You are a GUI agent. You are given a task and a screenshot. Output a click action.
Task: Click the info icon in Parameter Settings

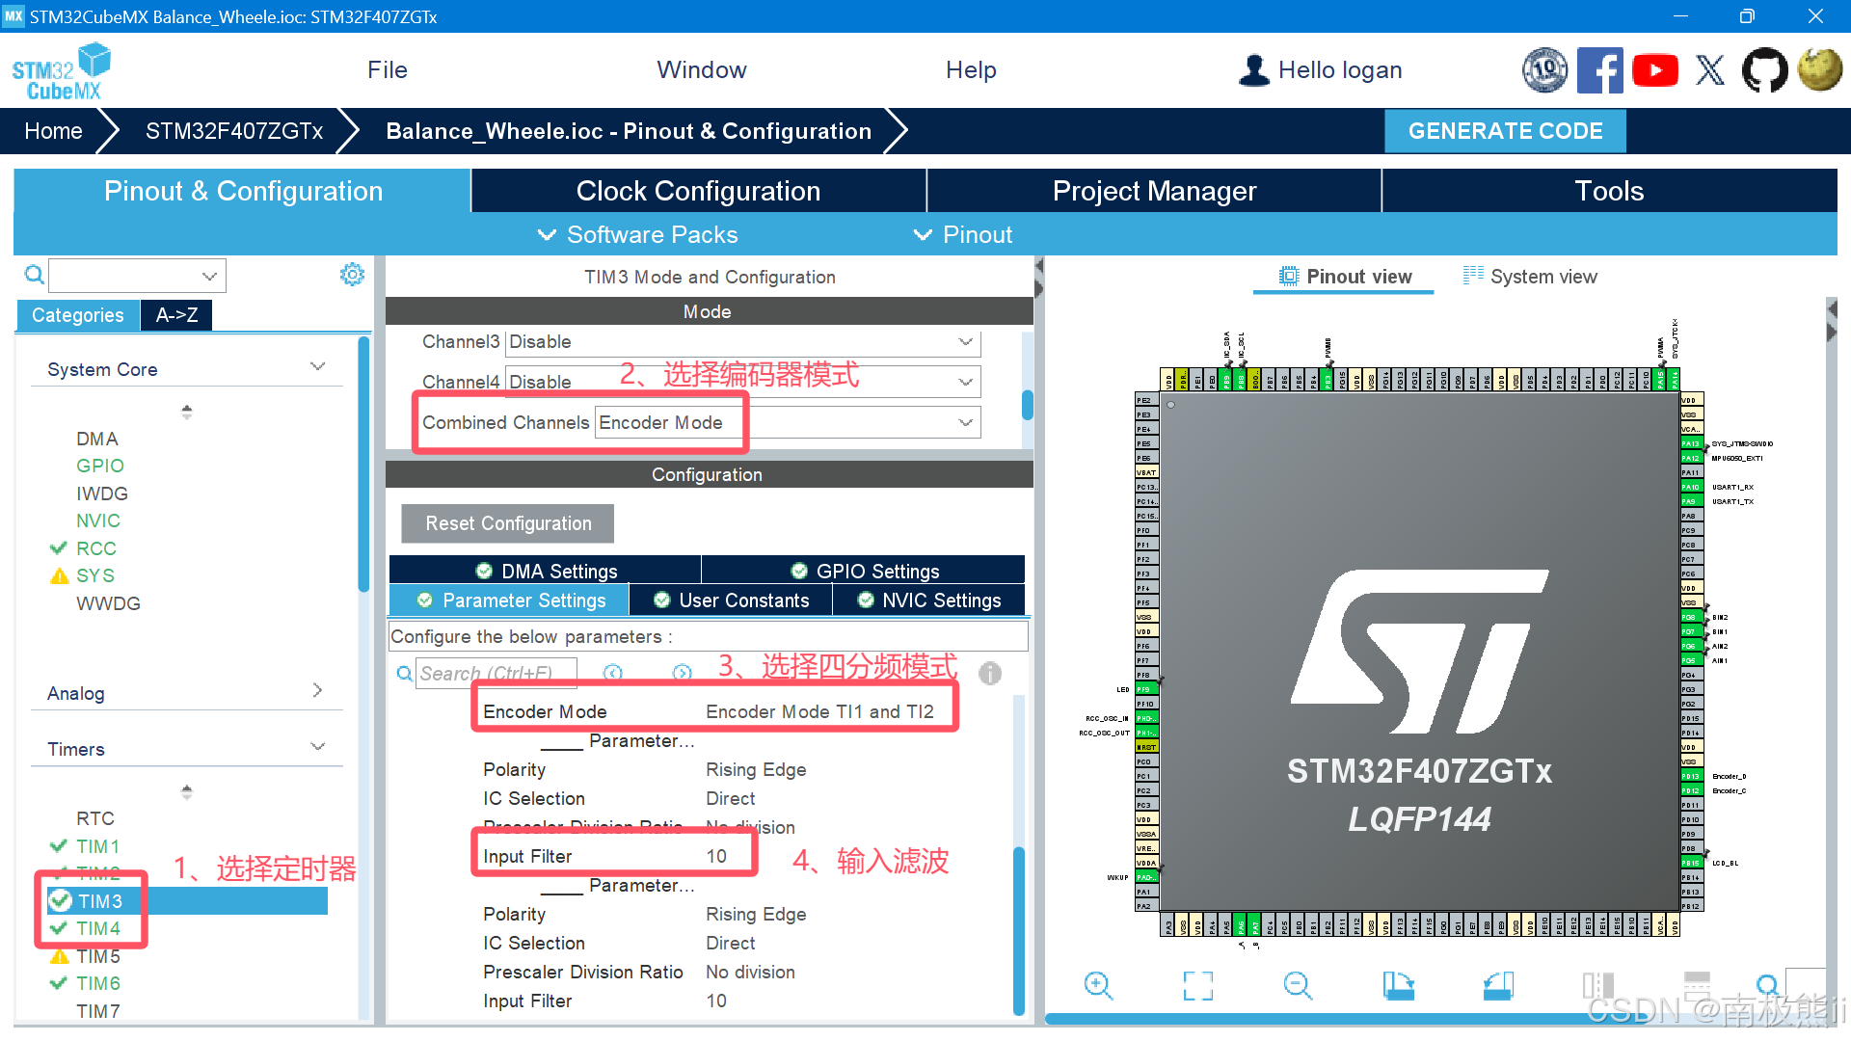point(990,673)
